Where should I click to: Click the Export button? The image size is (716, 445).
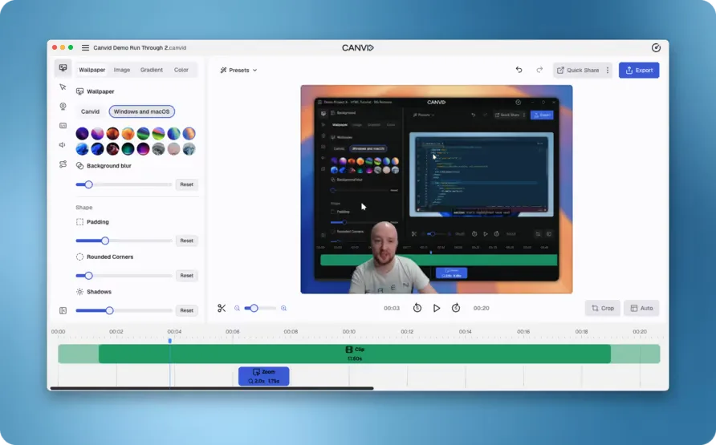pos(638,71)
